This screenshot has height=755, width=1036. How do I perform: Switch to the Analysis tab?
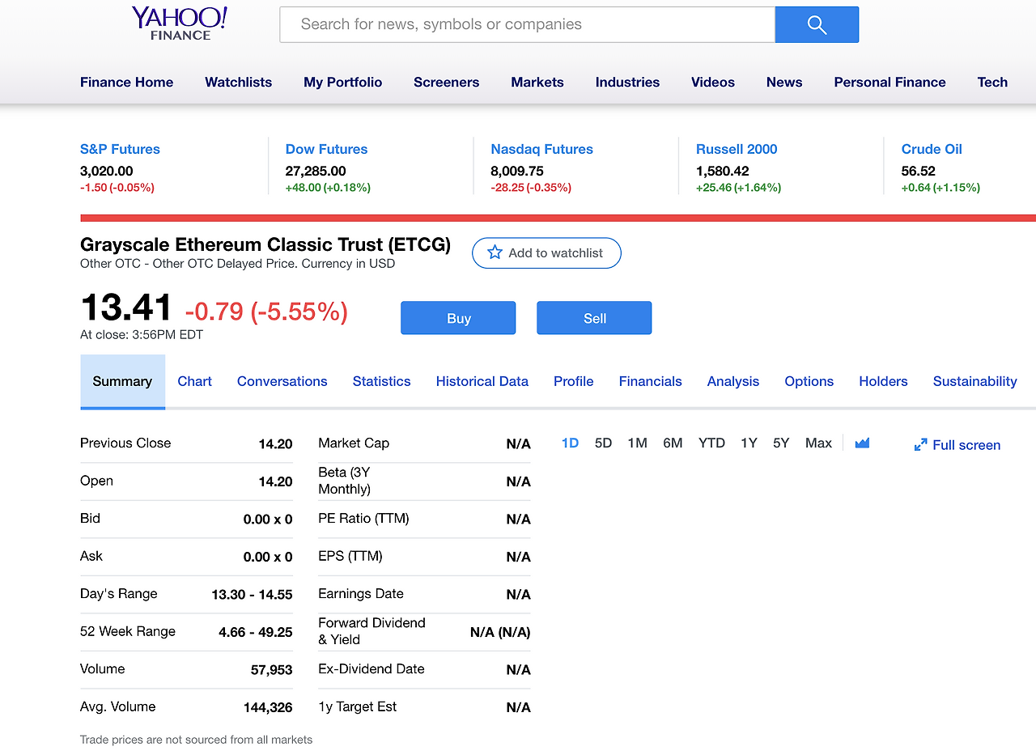click(733, 381)
